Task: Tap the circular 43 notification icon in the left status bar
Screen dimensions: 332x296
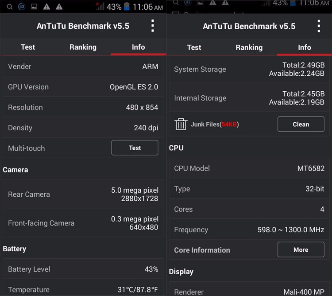Action: 22,7
